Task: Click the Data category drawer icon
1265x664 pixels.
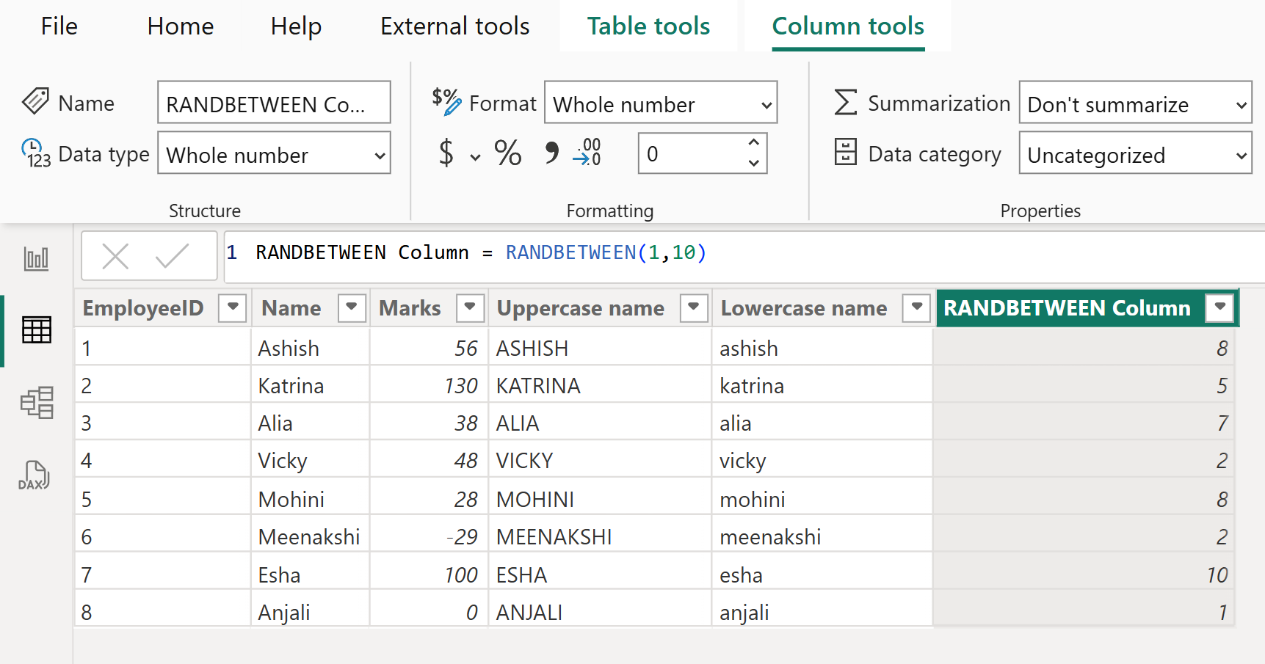Action: [846, 153]
